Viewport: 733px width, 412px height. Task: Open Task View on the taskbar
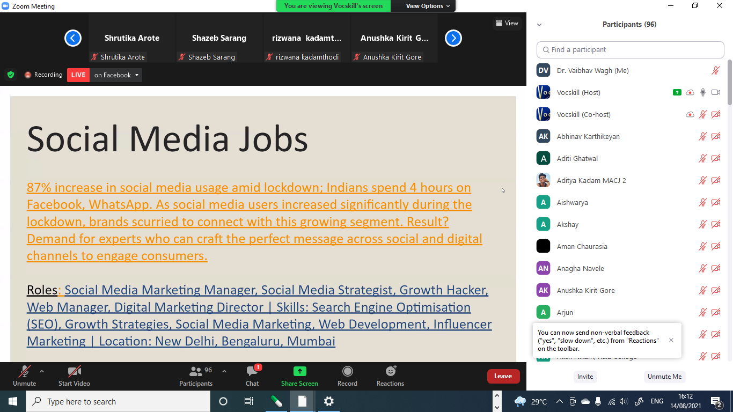(x=249, y=401)
